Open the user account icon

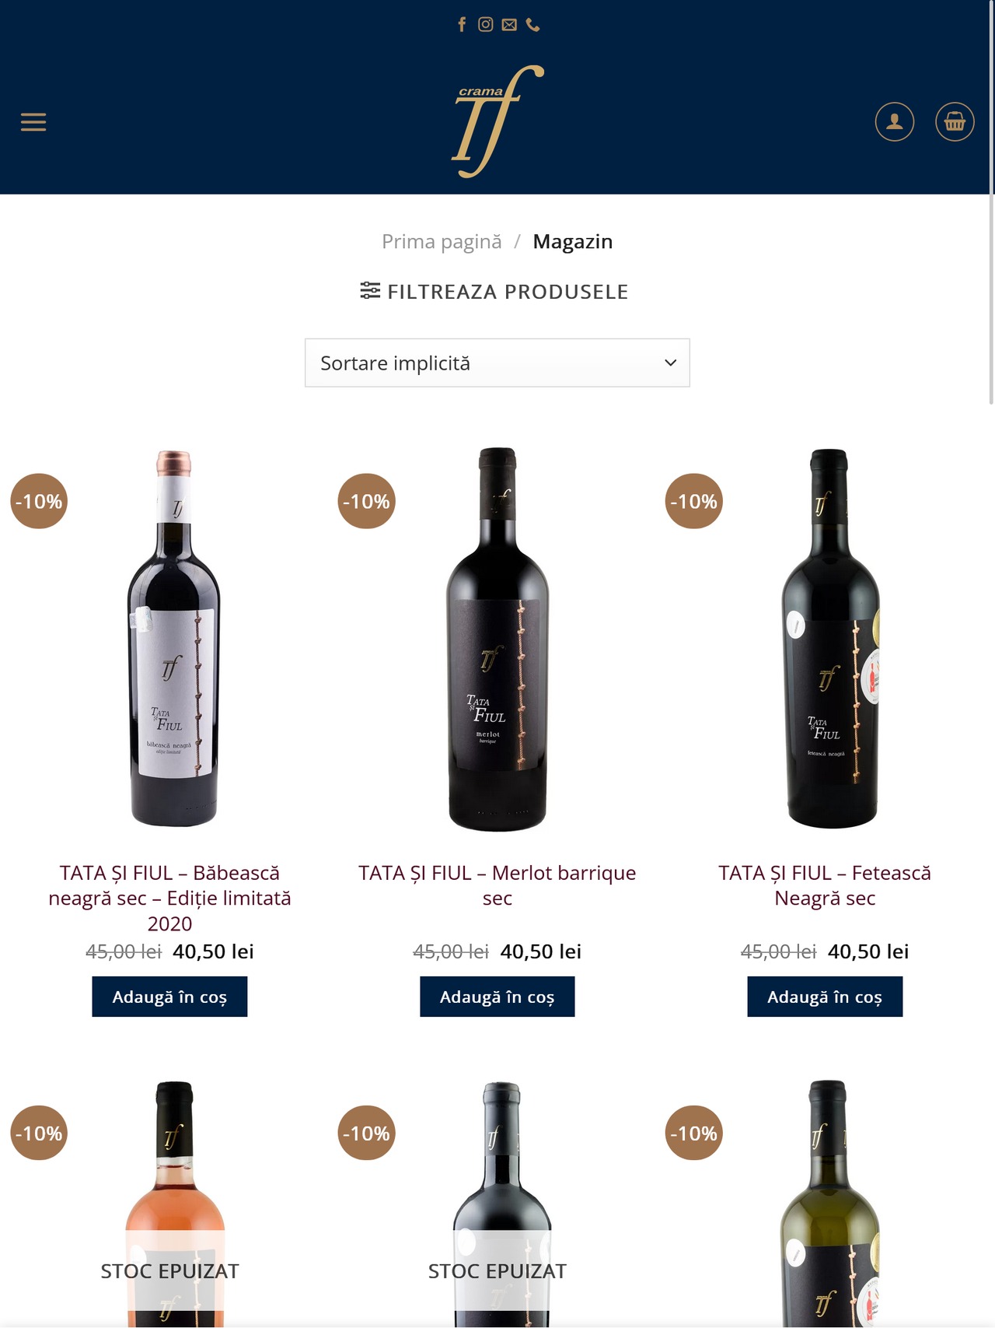tap(894, 122)
